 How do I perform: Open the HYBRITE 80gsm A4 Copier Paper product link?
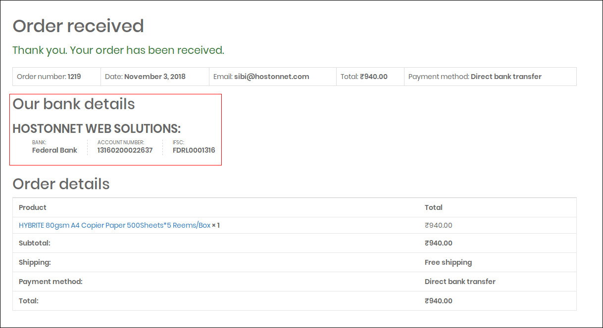(114, 225)
